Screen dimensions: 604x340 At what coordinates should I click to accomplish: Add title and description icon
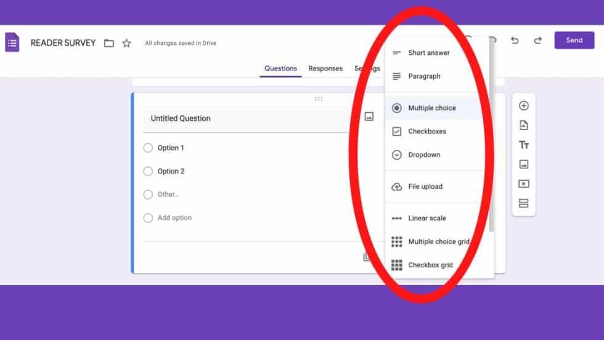pyautogui.click(x=524, y=145)
